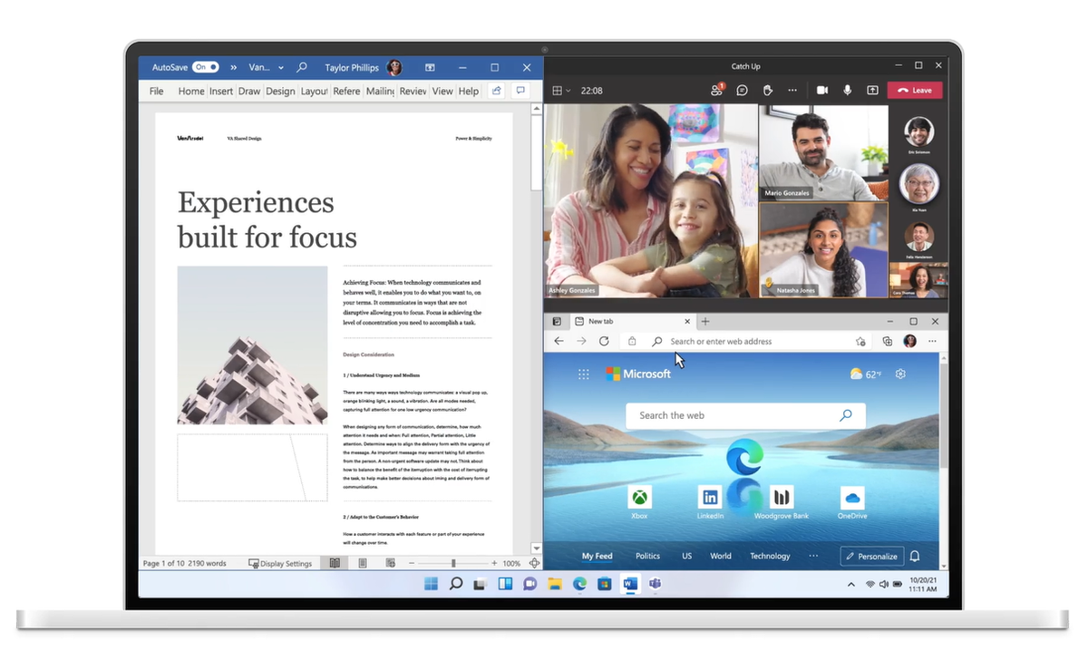Go back in the Edge browser
The width and height of the screenshot is (1088, 651).
(559, 341)
